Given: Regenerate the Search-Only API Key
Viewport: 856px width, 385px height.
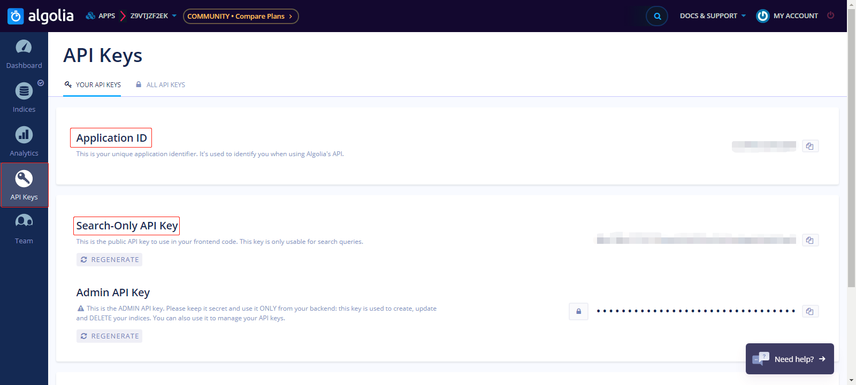Looking at the screenshot, I should coord(109,259).
